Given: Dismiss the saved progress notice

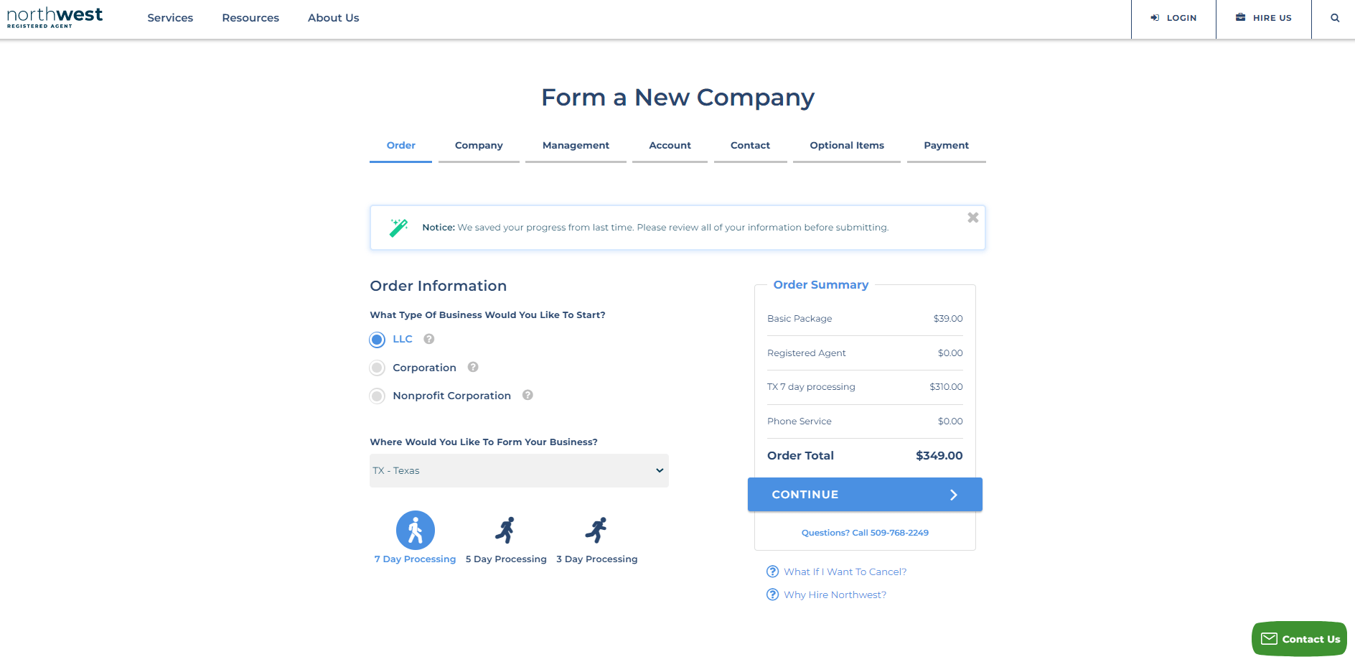Looking at the screenshot, I should (x=973, y=218).
